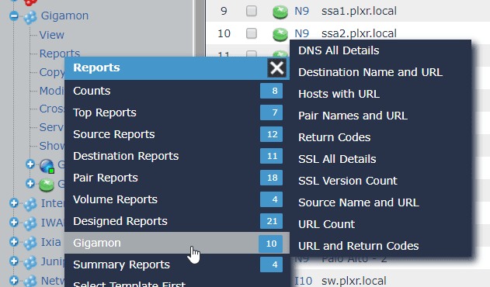Click router status icon for ssa2.plxr.local
Image resolution: width=490 pixels, height=287 pixels.
click(280, 34)
